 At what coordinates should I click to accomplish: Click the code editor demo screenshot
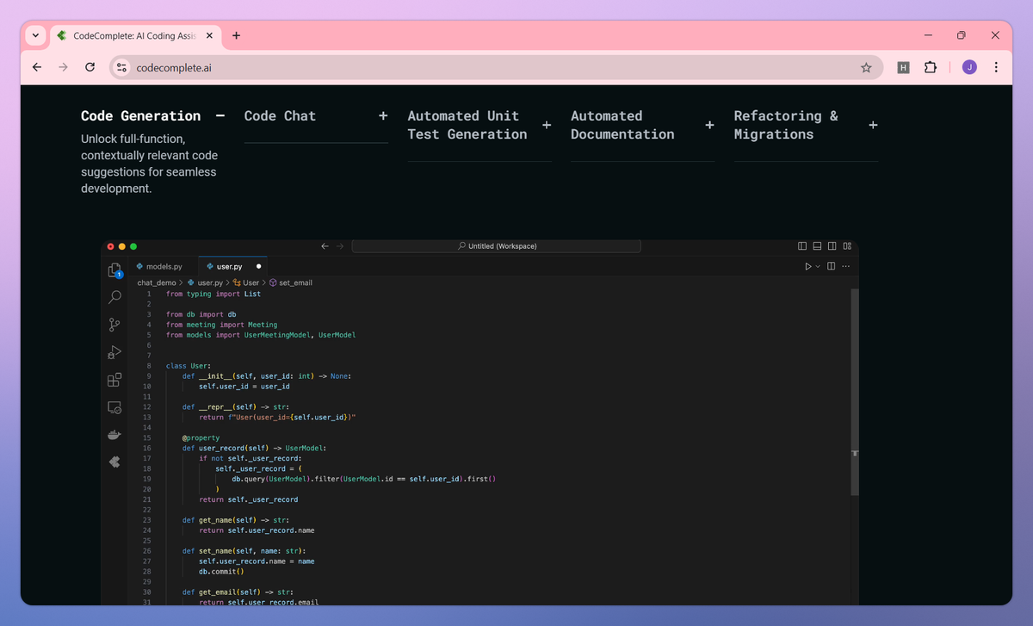[x=479, y=422]
